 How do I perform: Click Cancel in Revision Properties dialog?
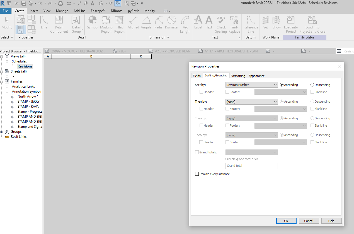coord(309,221)
